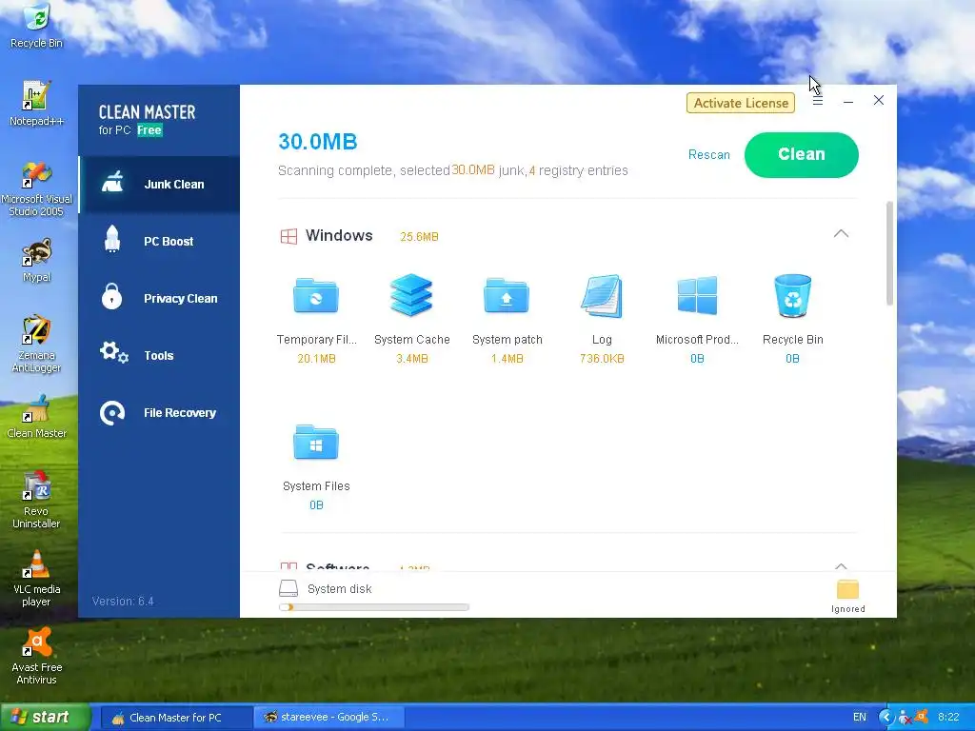975x731 pixels.
Task: Select the Recycle Bin junk category icon
Action: [792, 296]
